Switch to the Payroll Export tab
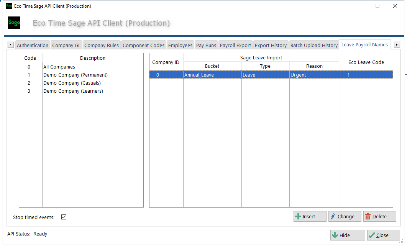Image resolution: width=407 pixels, height=247 pixels. [x=235, y=45]
